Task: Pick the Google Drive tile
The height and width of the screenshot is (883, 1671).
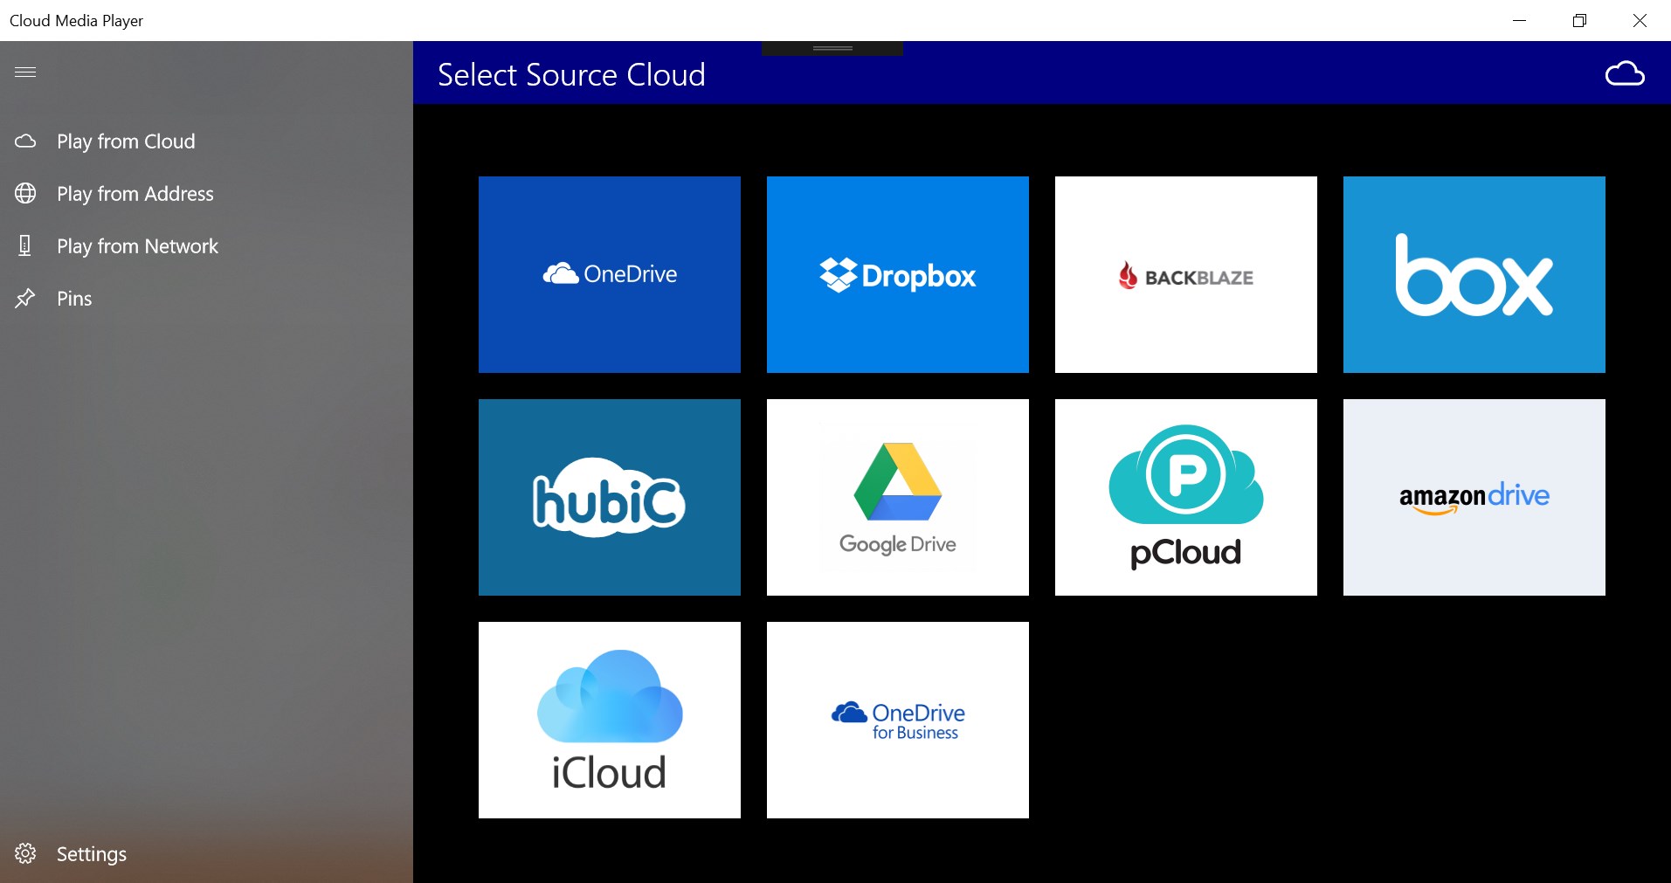Action: pyautogui.click(x=898, y=498)
